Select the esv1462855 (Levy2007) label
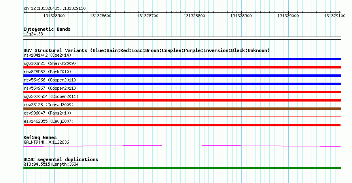 49,121
